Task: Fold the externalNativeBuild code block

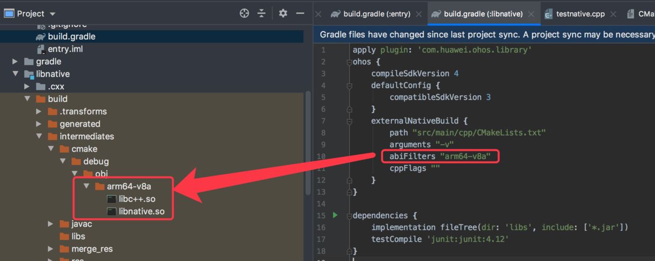Action: coord(349,122)
